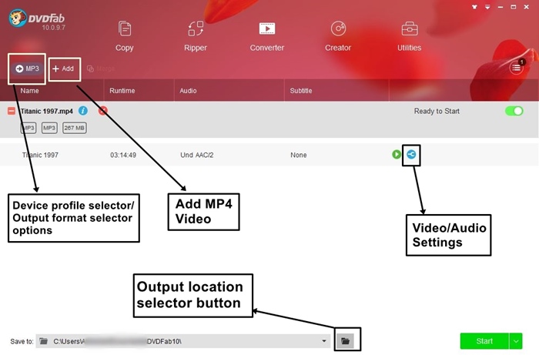This screenshot has width=539, height=355.
Task: Expand the Save to path dropdown arrow
Action: pos(324,341)
